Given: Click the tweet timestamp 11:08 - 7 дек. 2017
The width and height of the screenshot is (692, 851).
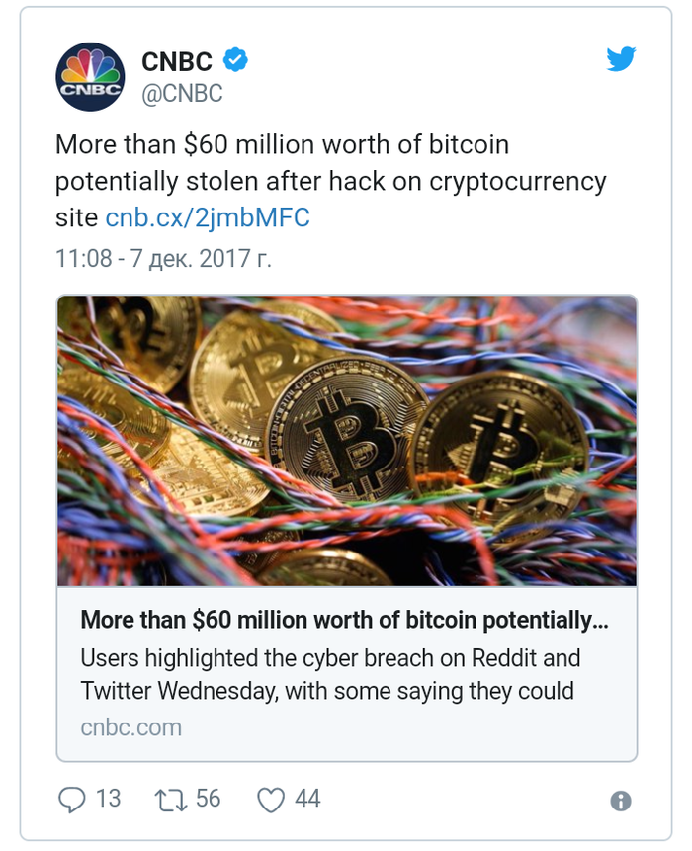Looking at the screenshot, I should point(163,259).
